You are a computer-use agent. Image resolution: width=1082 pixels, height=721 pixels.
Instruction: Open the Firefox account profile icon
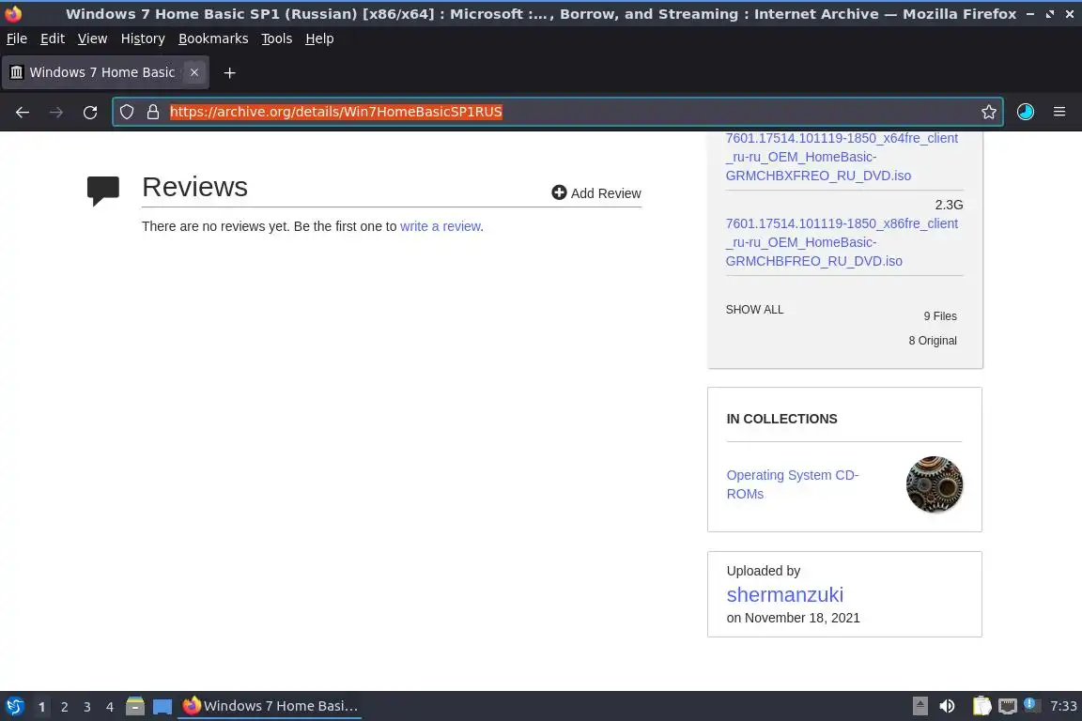tap(1025, 112)
